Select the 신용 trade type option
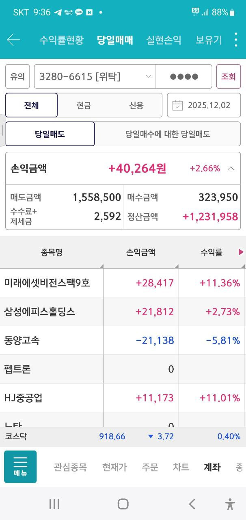Screen dimensions: 246x520 (x=136, y=105)
